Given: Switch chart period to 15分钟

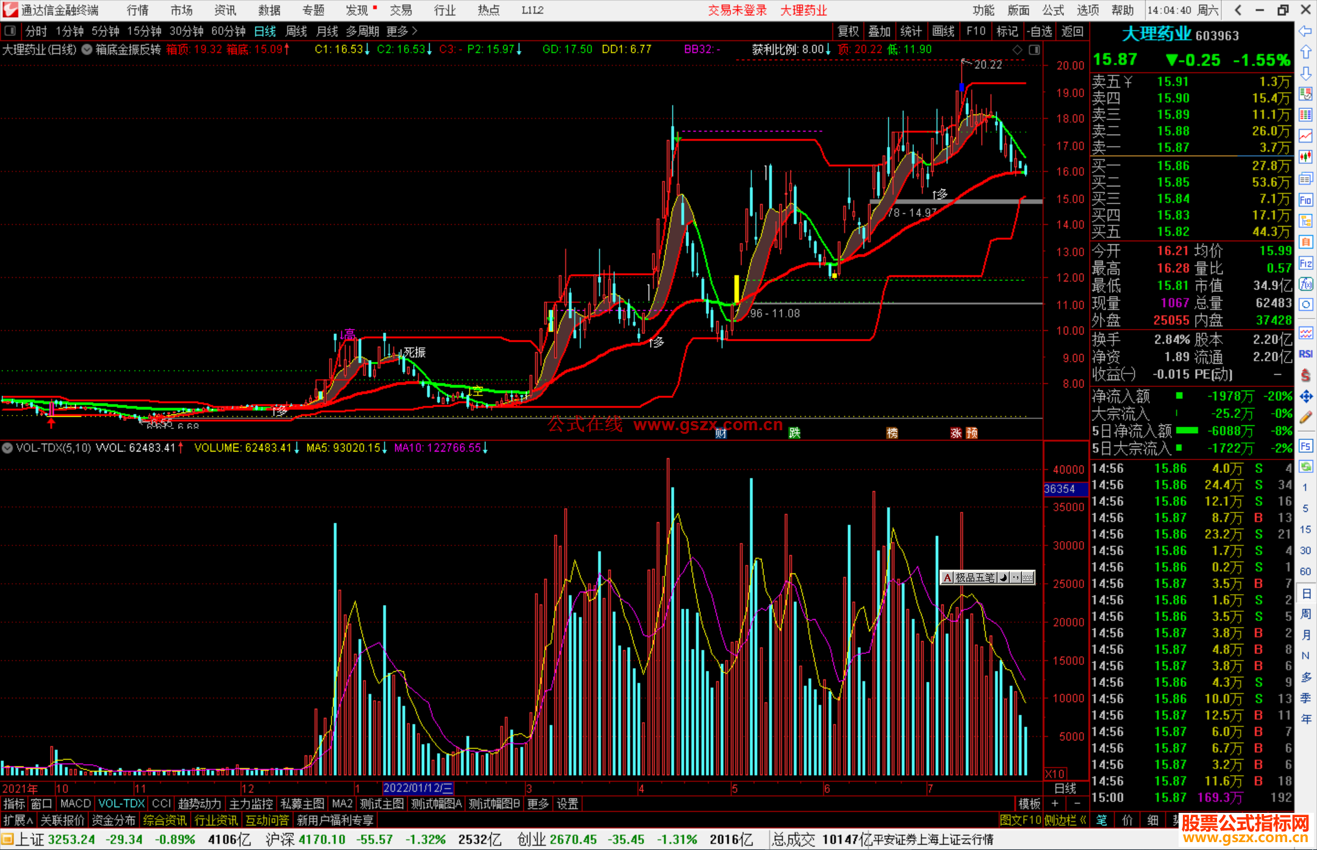Looking at the screenshot, I should click(x=144, y=31).
